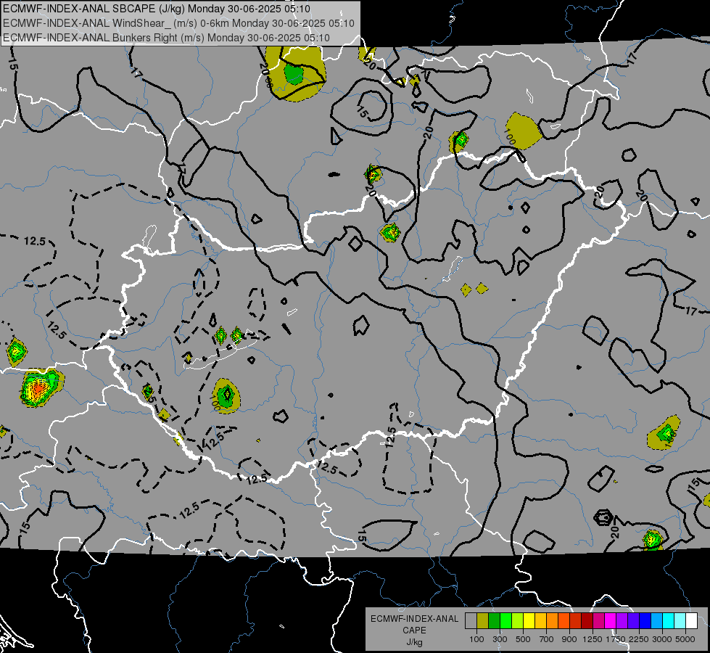This screenshot has height=653, width=710.
Task: Pick the magenta swatch left of 1750
Action: coord(611,621)
